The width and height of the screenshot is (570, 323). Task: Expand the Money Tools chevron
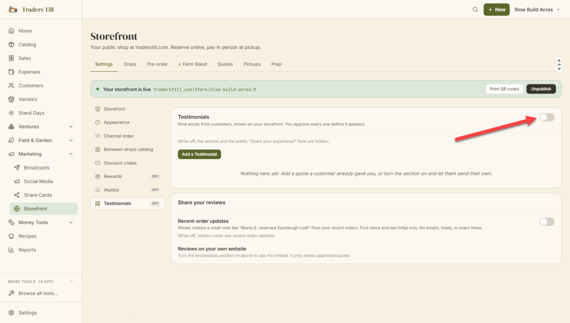tap(71, 222)
